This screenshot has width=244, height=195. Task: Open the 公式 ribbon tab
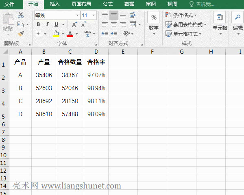108,4
